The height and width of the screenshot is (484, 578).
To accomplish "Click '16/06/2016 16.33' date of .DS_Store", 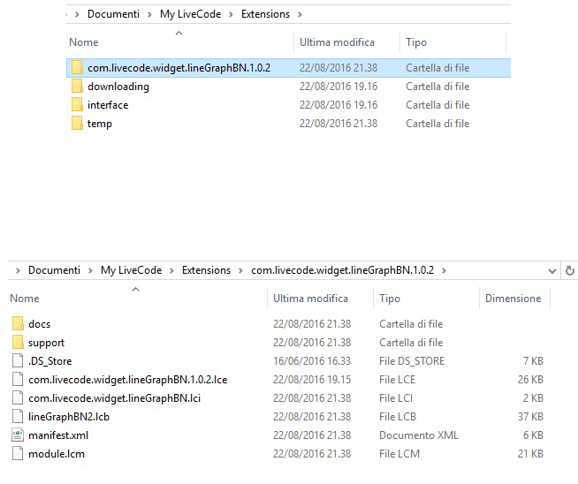I will tap(312, 361).
